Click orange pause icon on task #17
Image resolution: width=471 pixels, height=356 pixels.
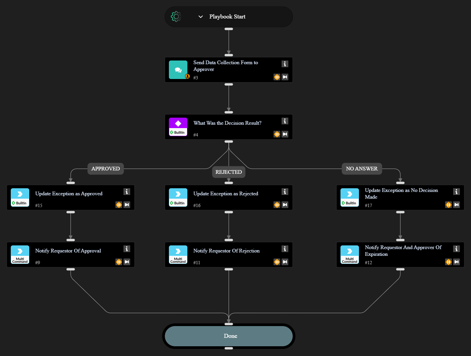pos(448,205)
